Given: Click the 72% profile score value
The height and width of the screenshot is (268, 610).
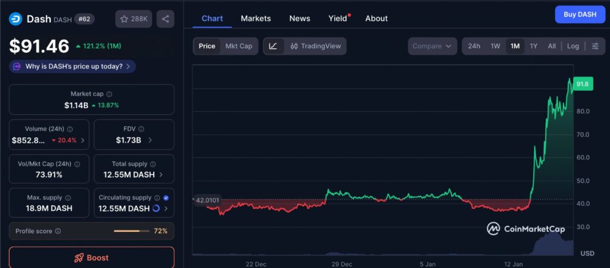Looking at the screenshot, I should [161, 231].
